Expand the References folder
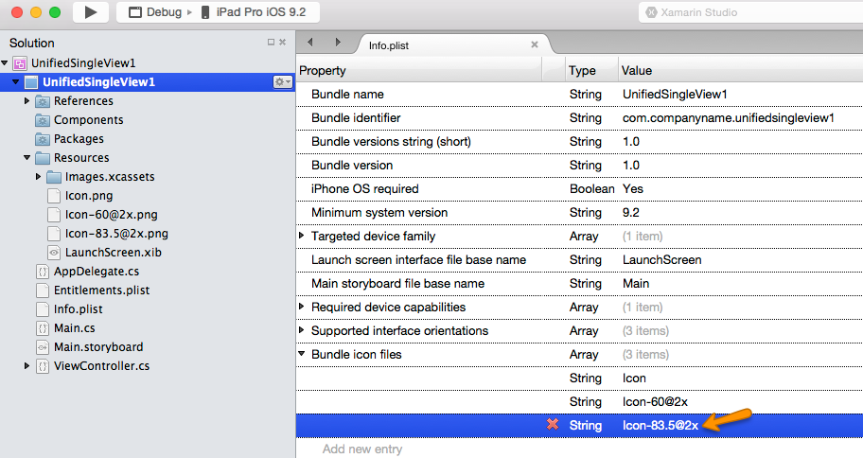Screen dimensions: 863x458 (x=26, y=100)
